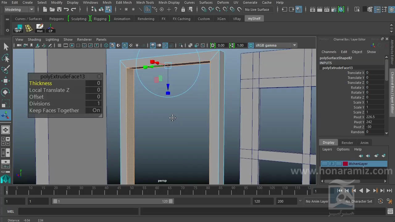Toggle wireframe shading in panel toolbar
395x222 pixels.
point(106,45)
